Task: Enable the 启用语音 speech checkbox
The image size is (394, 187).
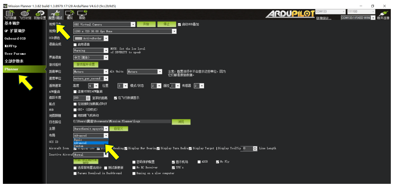Action: point(75,45)
